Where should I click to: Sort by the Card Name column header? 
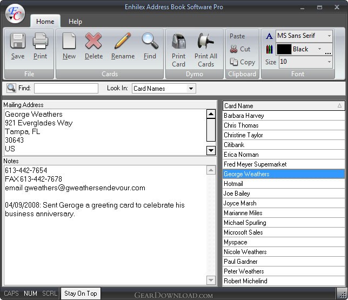pyautogui.click(x=284, y=106)
